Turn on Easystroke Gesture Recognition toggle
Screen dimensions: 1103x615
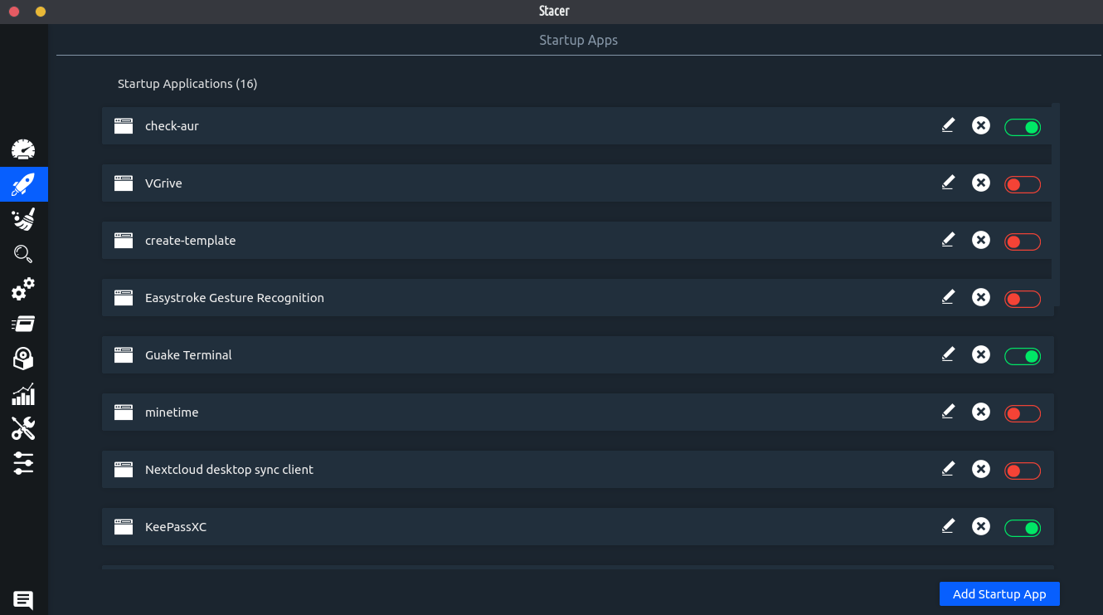click(1022, 299)
